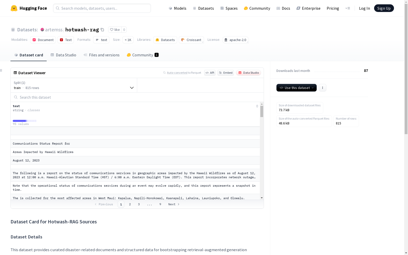This screenshot has width=408, height=255.
Task: Select the Dataset card tab
Action: [x=29, y=55]
